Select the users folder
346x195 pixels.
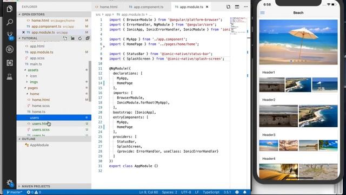click(54, 118)
